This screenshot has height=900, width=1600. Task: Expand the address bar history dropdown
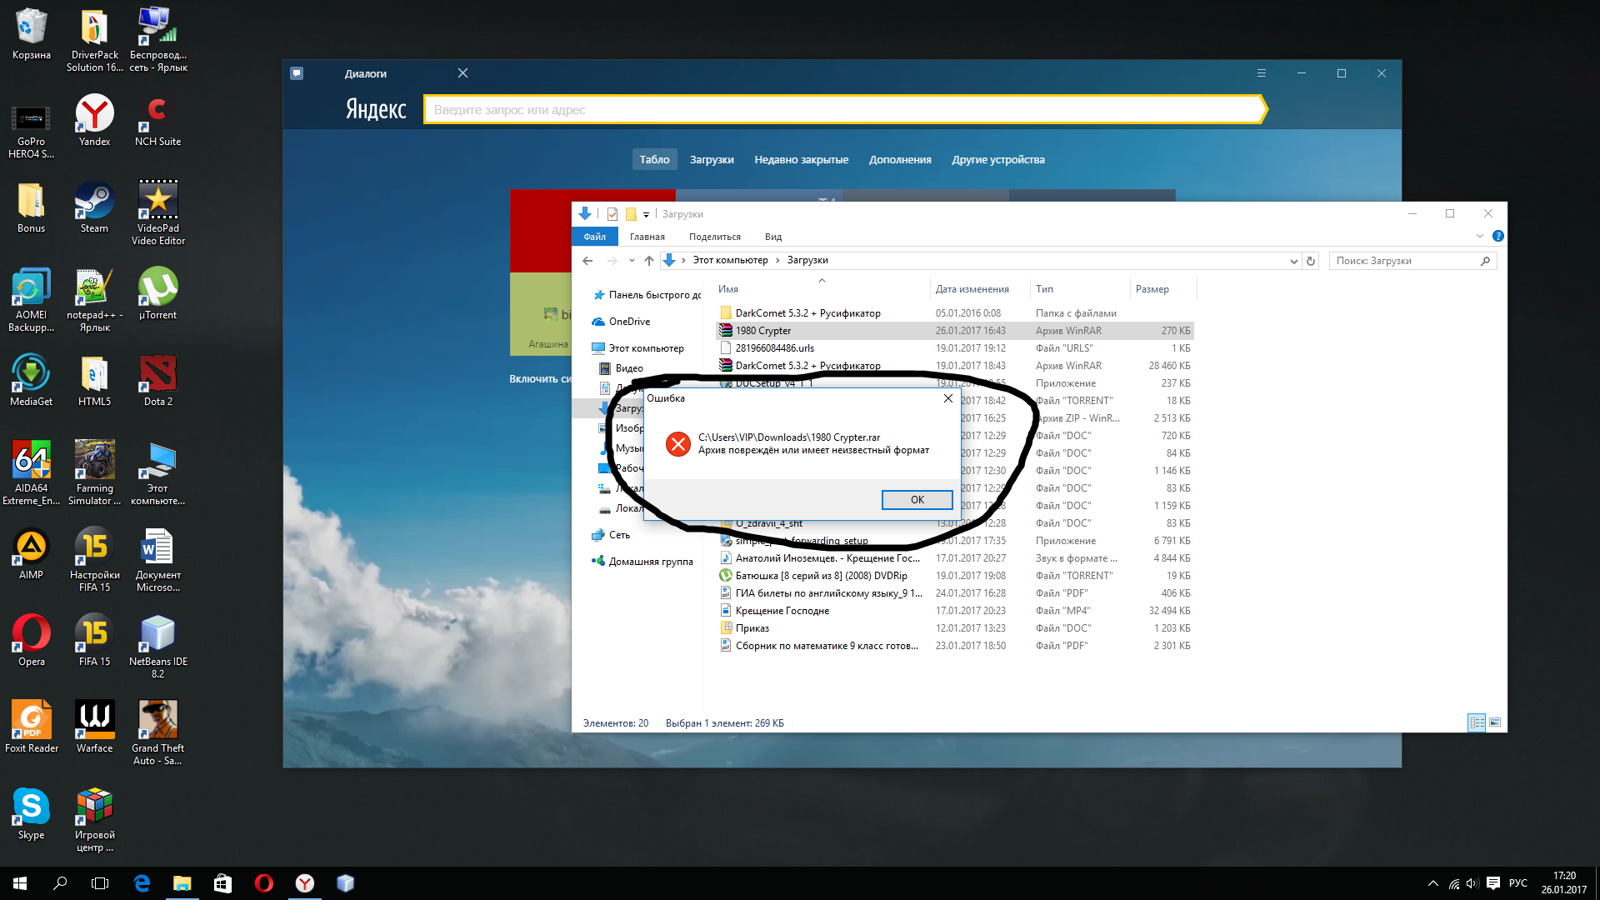(1293, 261)
